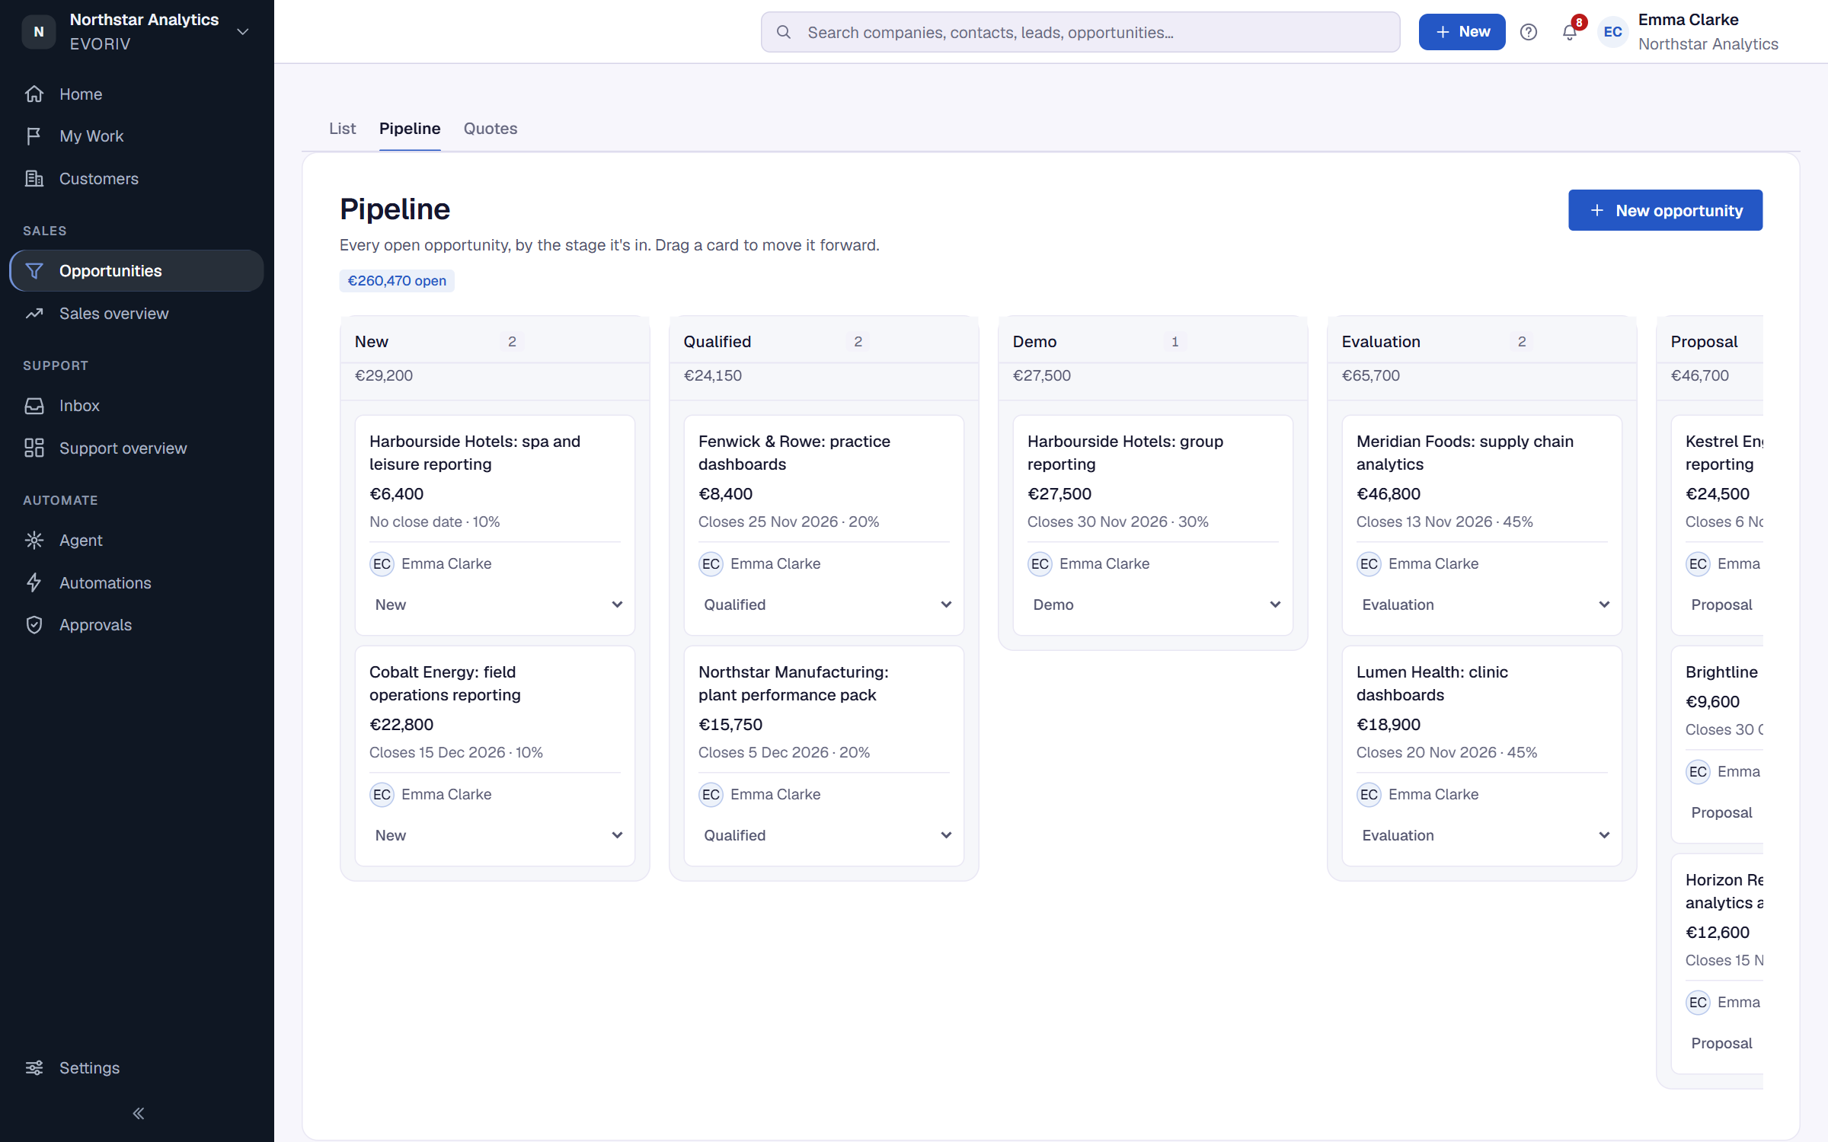The width and height of the screenshot is (1828, 1142).
Task: Click the EC user avatar in header
Action: [1612, 32]
